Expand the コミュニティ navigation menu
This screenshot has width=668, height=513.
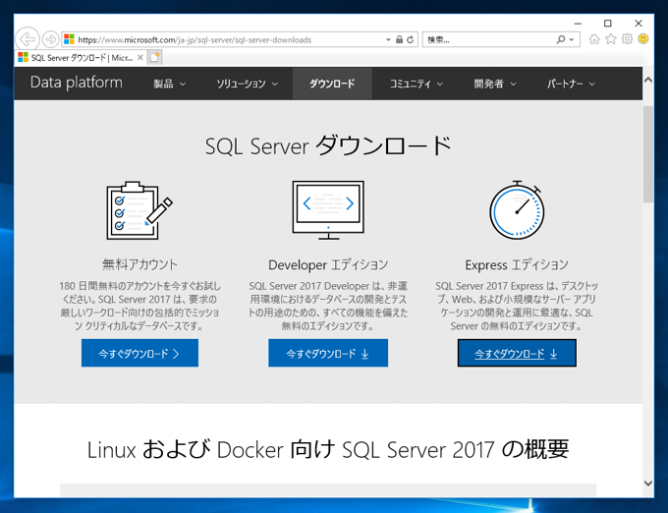click(417, 84)
